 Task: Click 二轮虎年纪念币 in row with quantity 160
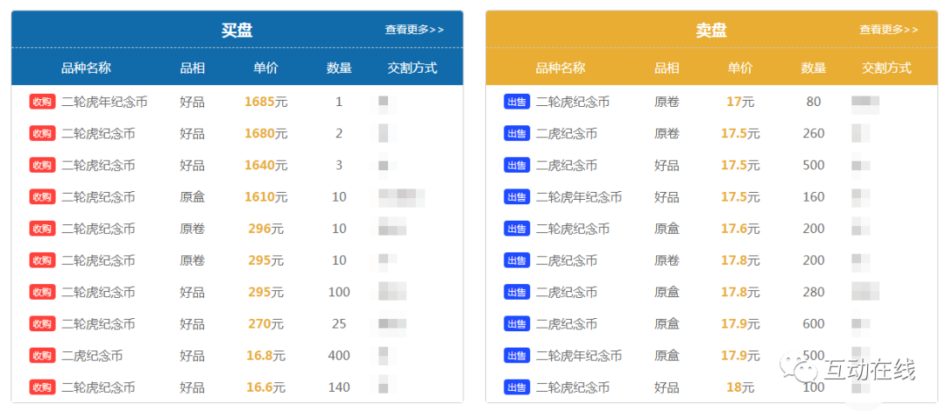579,197
